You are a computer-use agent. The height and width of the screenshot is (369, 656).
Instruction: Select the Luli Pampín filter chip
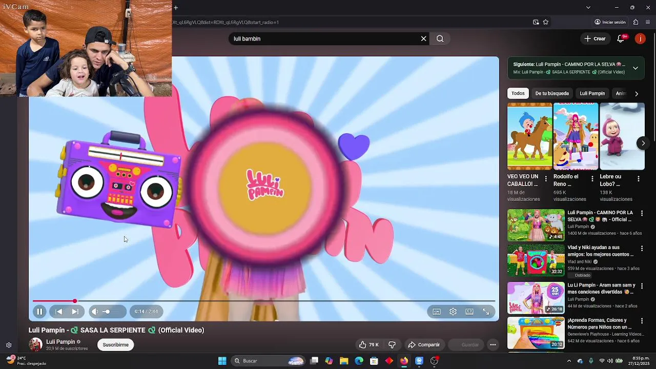592,93
